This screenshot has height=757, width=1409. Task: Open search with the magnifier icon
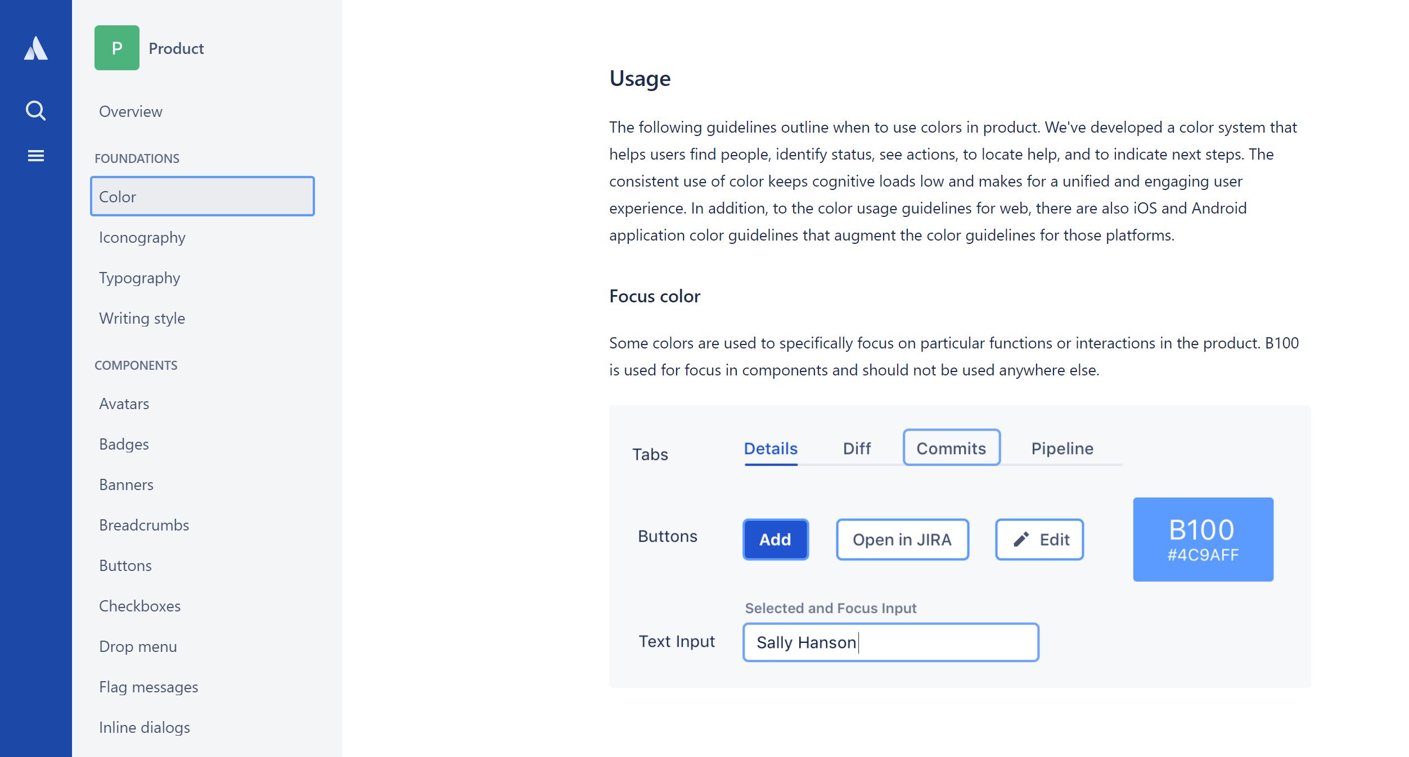[36, 111]
